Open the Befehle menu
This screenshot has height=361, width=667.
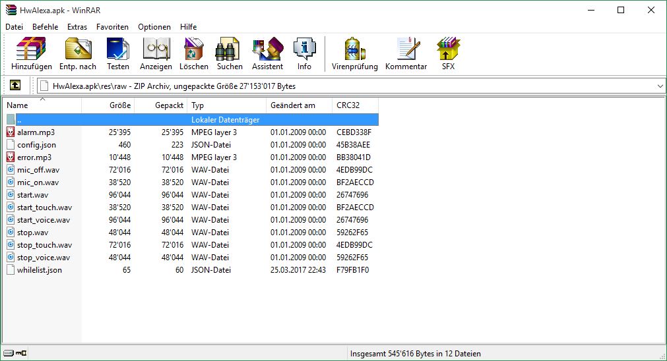(45, 27)
